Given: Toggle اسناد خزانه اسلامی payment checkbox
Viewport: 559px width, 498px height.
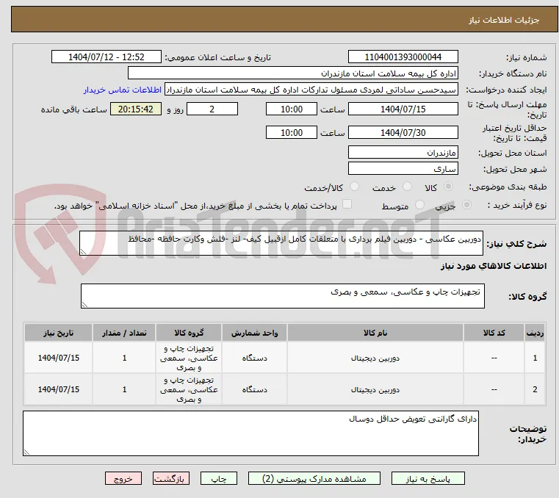Looking at the screenshot, I should (x=347, y=204).
